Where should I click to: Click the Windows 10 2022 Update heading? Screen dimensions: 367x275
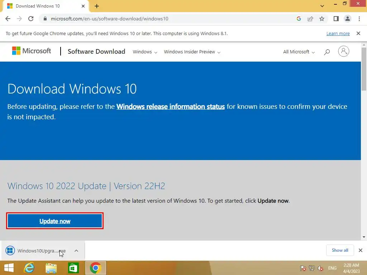point(86,186)
